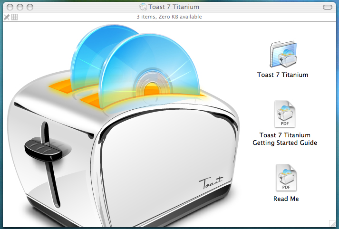Click the window title text Toast 7 Titanium
This screenshot has width=339, height=229.
tap(174, 7)
